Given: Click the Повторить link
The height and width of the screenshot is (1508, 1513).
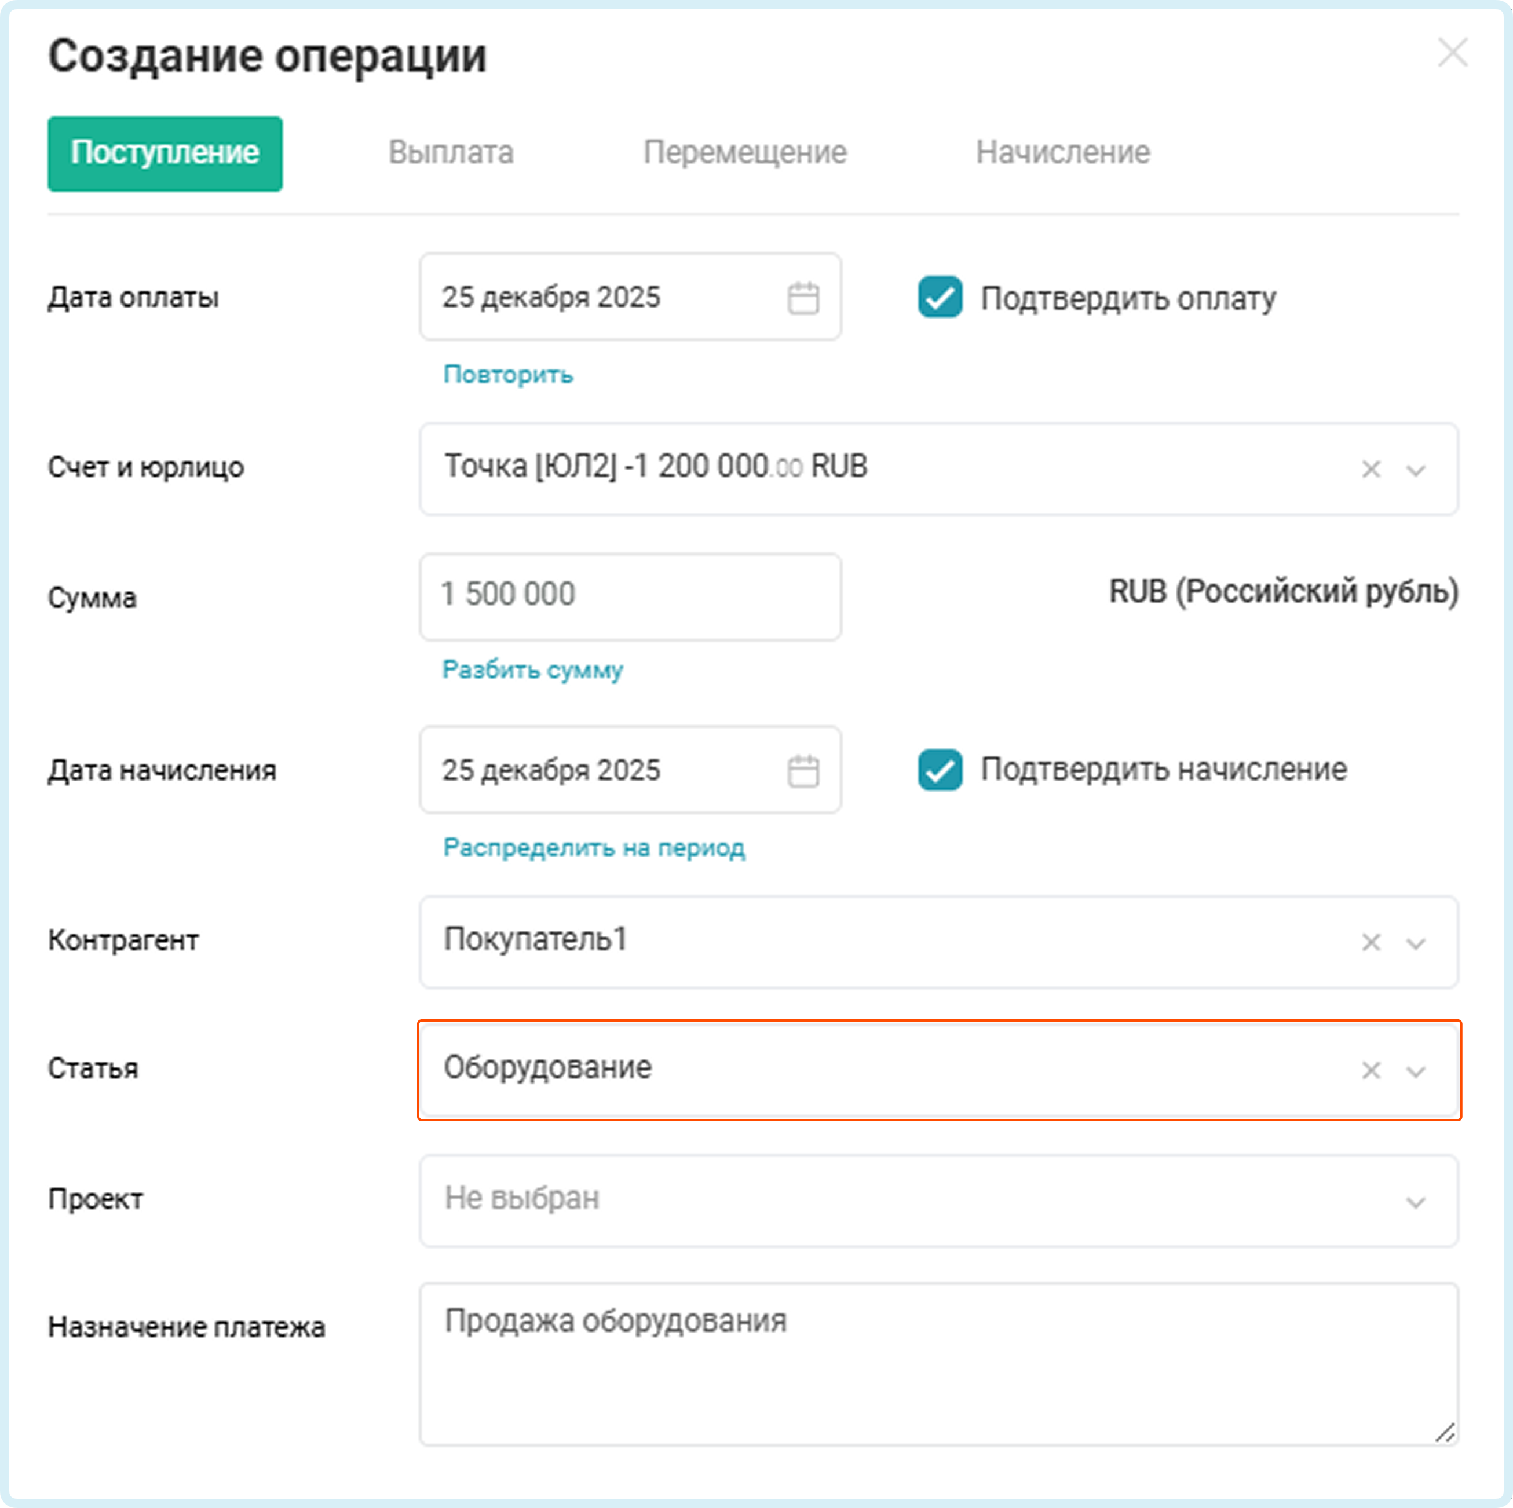Looking at the screenshot, I should (x=508, y=374).
